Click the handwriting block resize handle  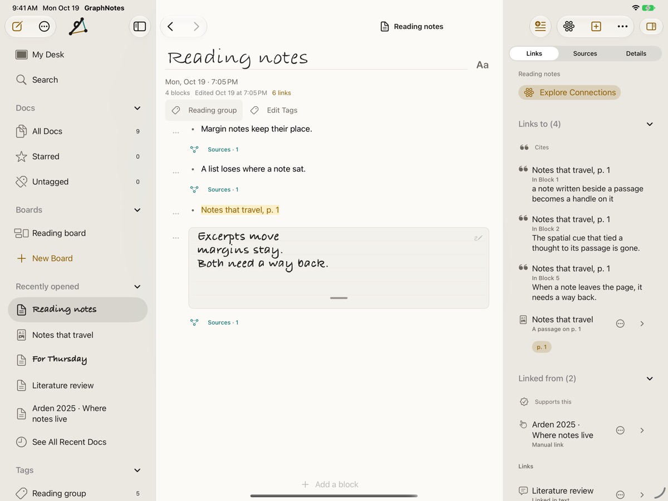(338, 298)
